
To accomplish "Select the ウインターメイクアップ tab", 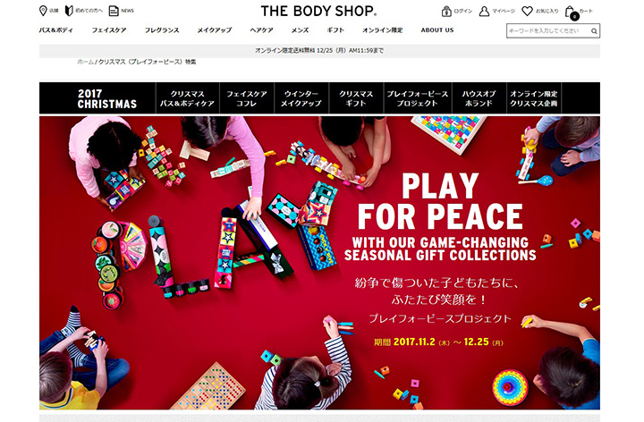I will (x=301, y=98).
